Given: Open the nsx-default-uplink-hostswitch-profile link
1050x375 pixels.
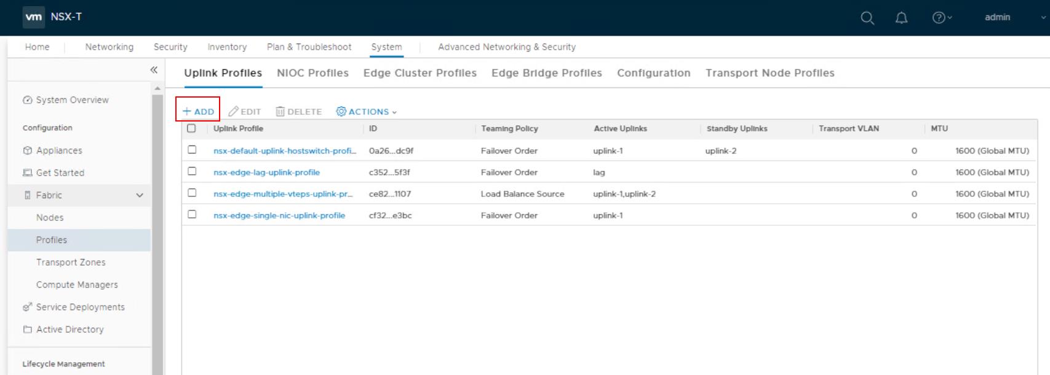Looking at the screenshot, I should pyautogui.click(x=285, y=151).
